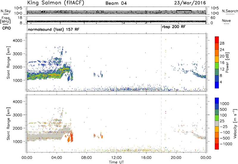
Task: Pick the gray segment of velocity colorbar
Action: coord(217,123)
